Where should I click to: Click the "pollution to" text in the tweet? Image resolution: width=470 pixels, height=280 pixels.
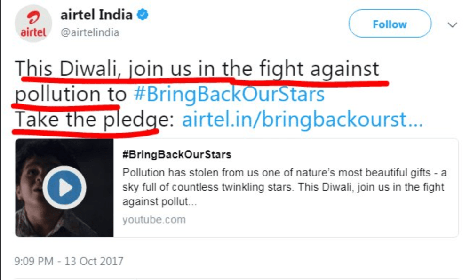coord(71,95)
